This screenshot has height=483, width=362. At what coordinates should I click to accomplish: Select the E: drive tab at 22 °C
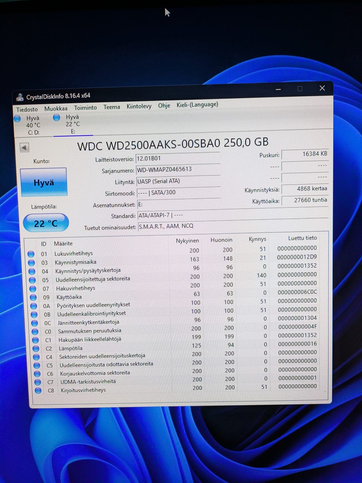coord(73,124)
